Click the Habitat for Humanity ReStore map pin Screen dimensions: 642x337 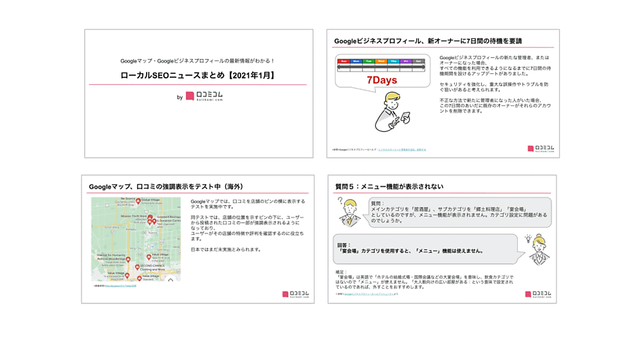tap(127, 259)
